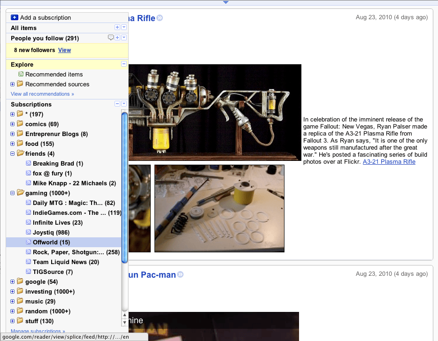This screenshot has width=438, height=341.
Task: Expand the random (1000+) folder
Action: coord(12,311)
